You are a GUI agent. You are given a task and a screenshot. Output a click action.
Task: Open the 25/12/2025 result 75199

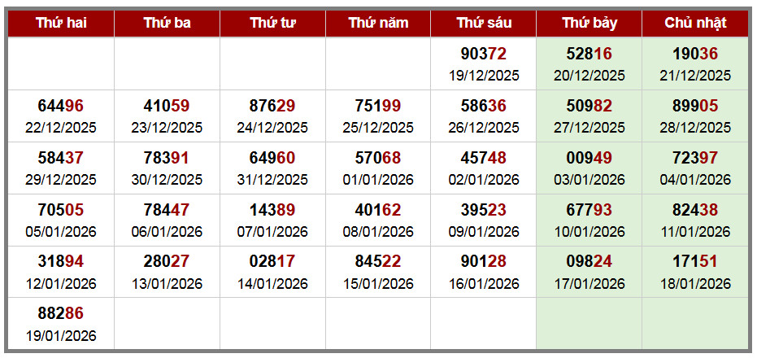378,106
